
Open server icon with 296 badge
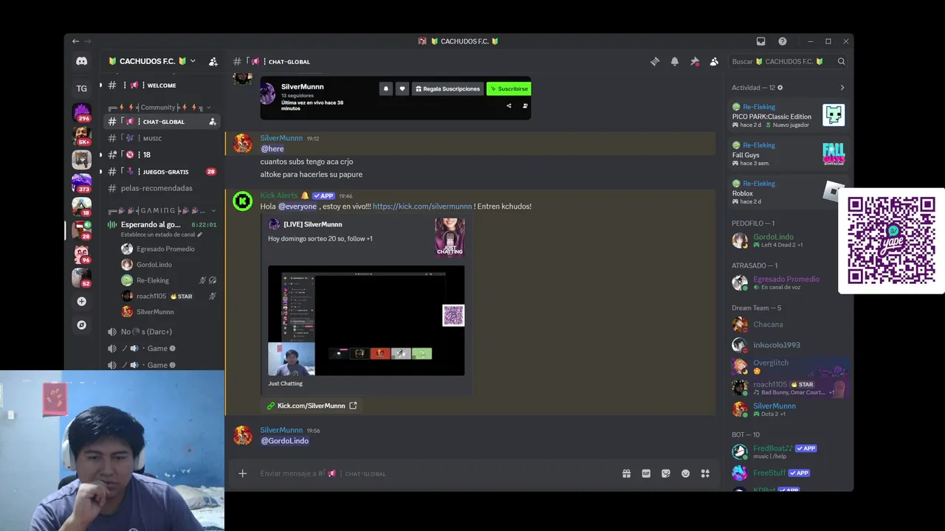[x=81, y=113]
